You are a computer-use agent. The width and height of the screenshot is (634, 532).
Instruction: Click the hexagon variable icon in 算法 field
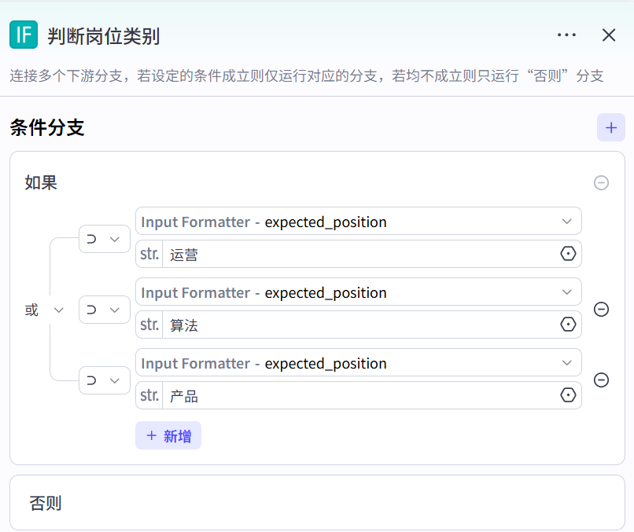coord(568,325)
